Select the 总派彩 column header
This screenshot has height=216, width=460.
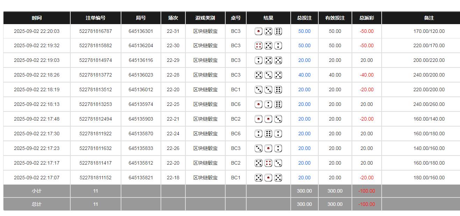pos(367,18)
